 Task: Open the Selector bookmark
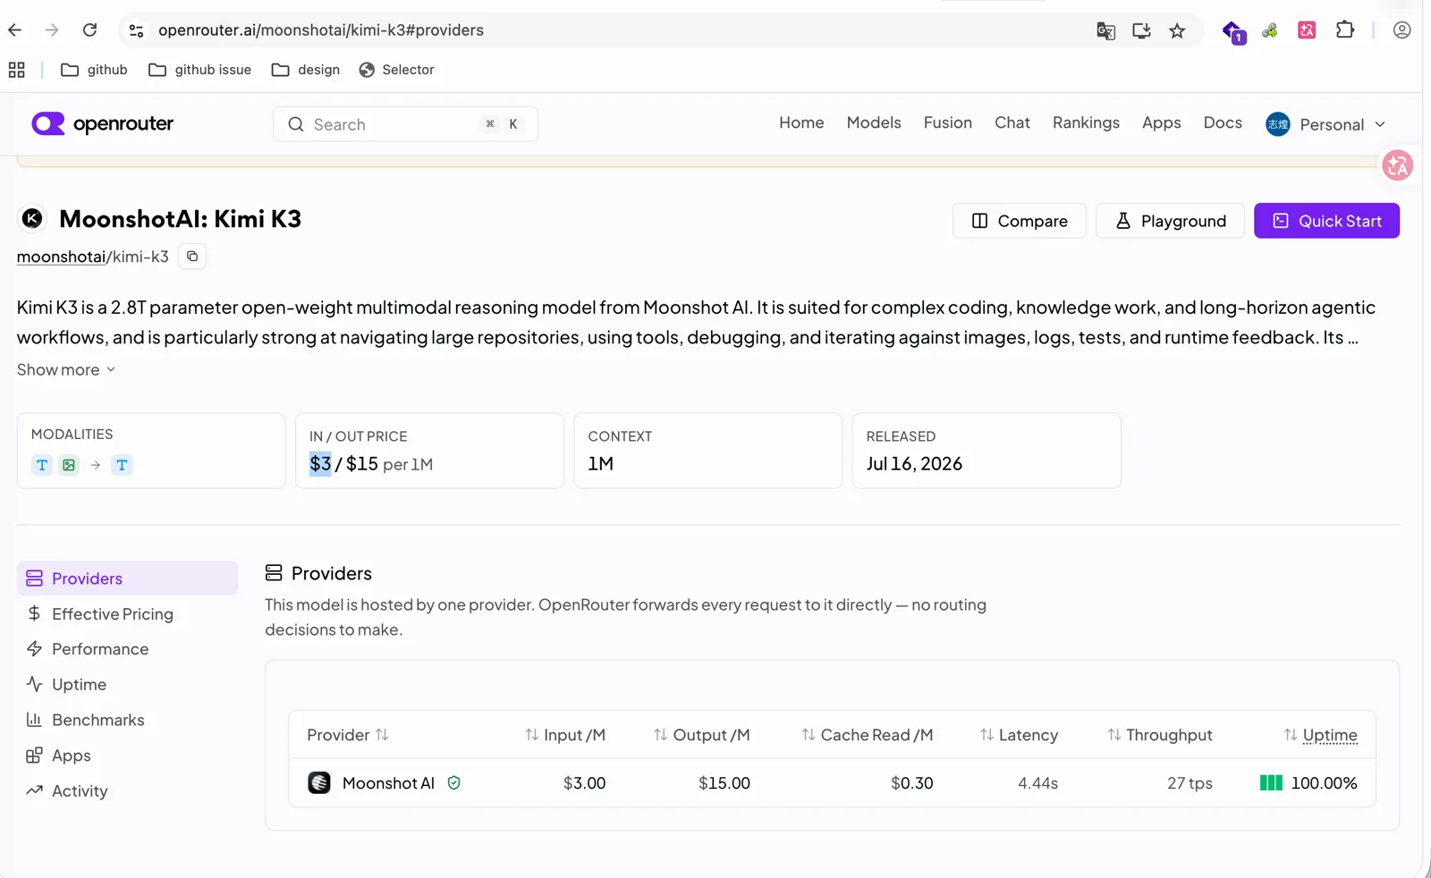click(x=396, y=70)
